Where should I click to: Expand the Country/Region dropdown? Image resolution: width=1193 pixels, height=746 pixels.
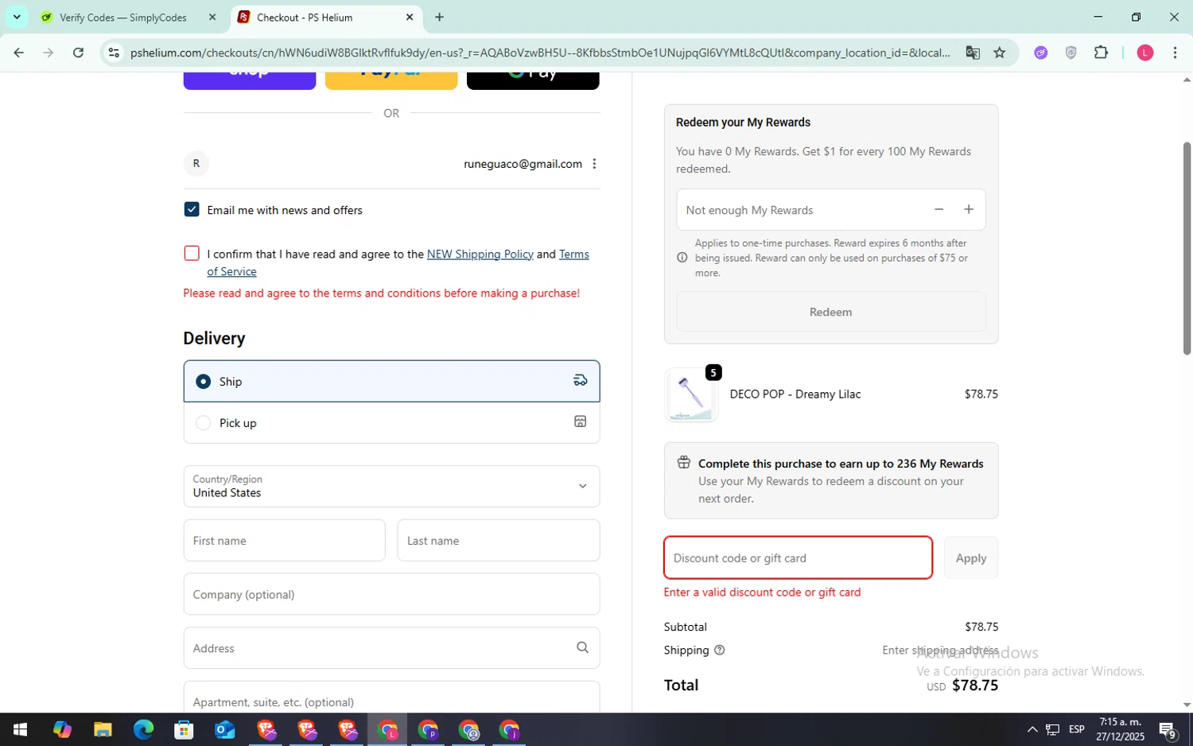(391, 486)
